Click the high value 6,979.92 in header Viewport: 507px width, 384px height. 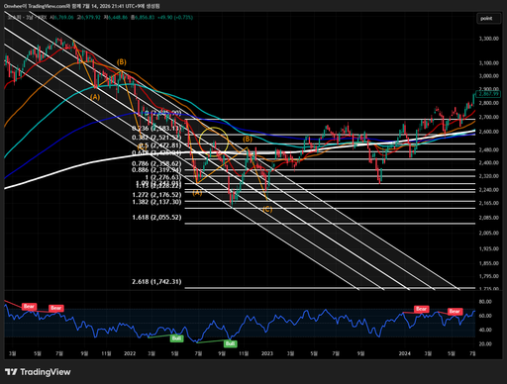[90, 17]
